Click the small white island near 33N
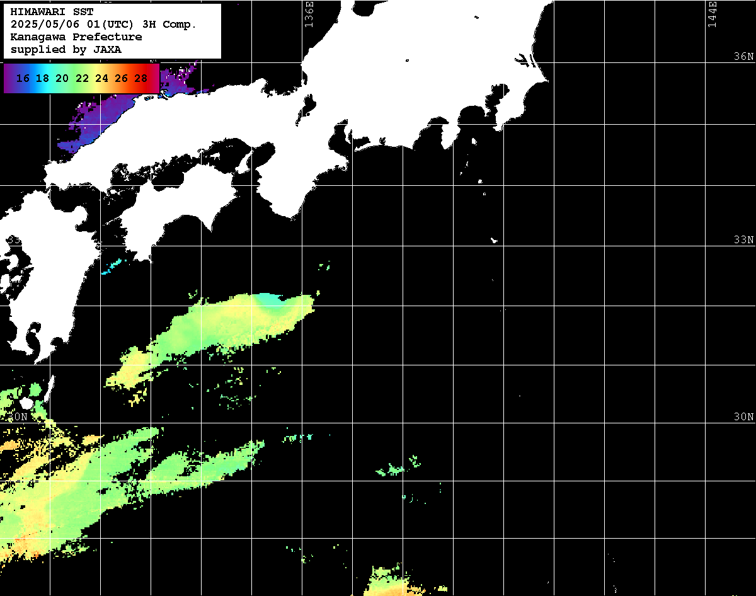Viewport: 756px width, 596px height. point(495,239)
